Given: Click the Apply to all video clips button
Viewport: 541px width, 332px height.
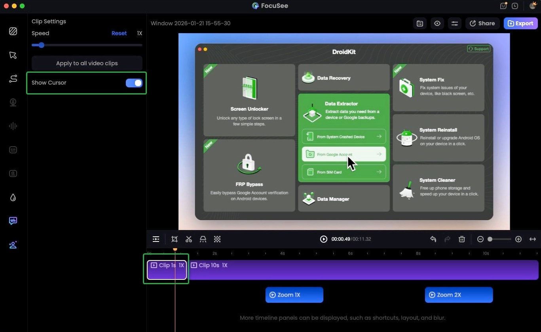Looking at the screenshot, I should 87,63.
